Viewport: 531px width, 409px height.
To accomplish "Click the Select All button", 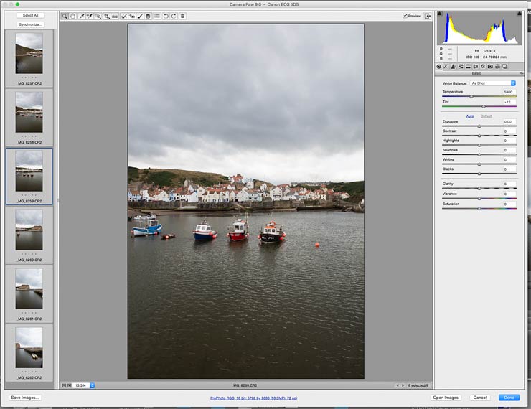I will [x=30, y=15].
